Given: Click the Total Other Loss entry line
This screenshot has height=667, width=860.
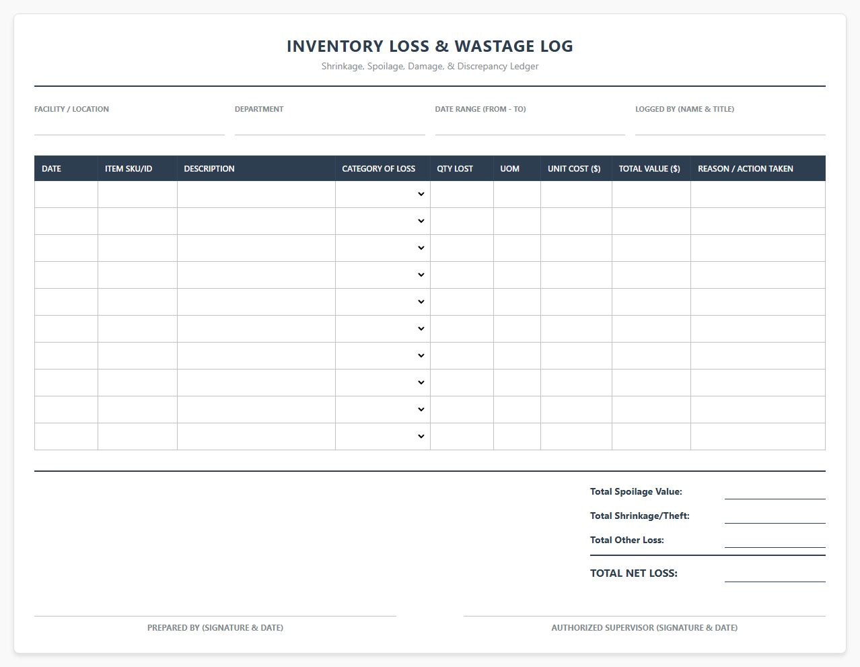Looking at the screenshot, I should click(775, 540).
